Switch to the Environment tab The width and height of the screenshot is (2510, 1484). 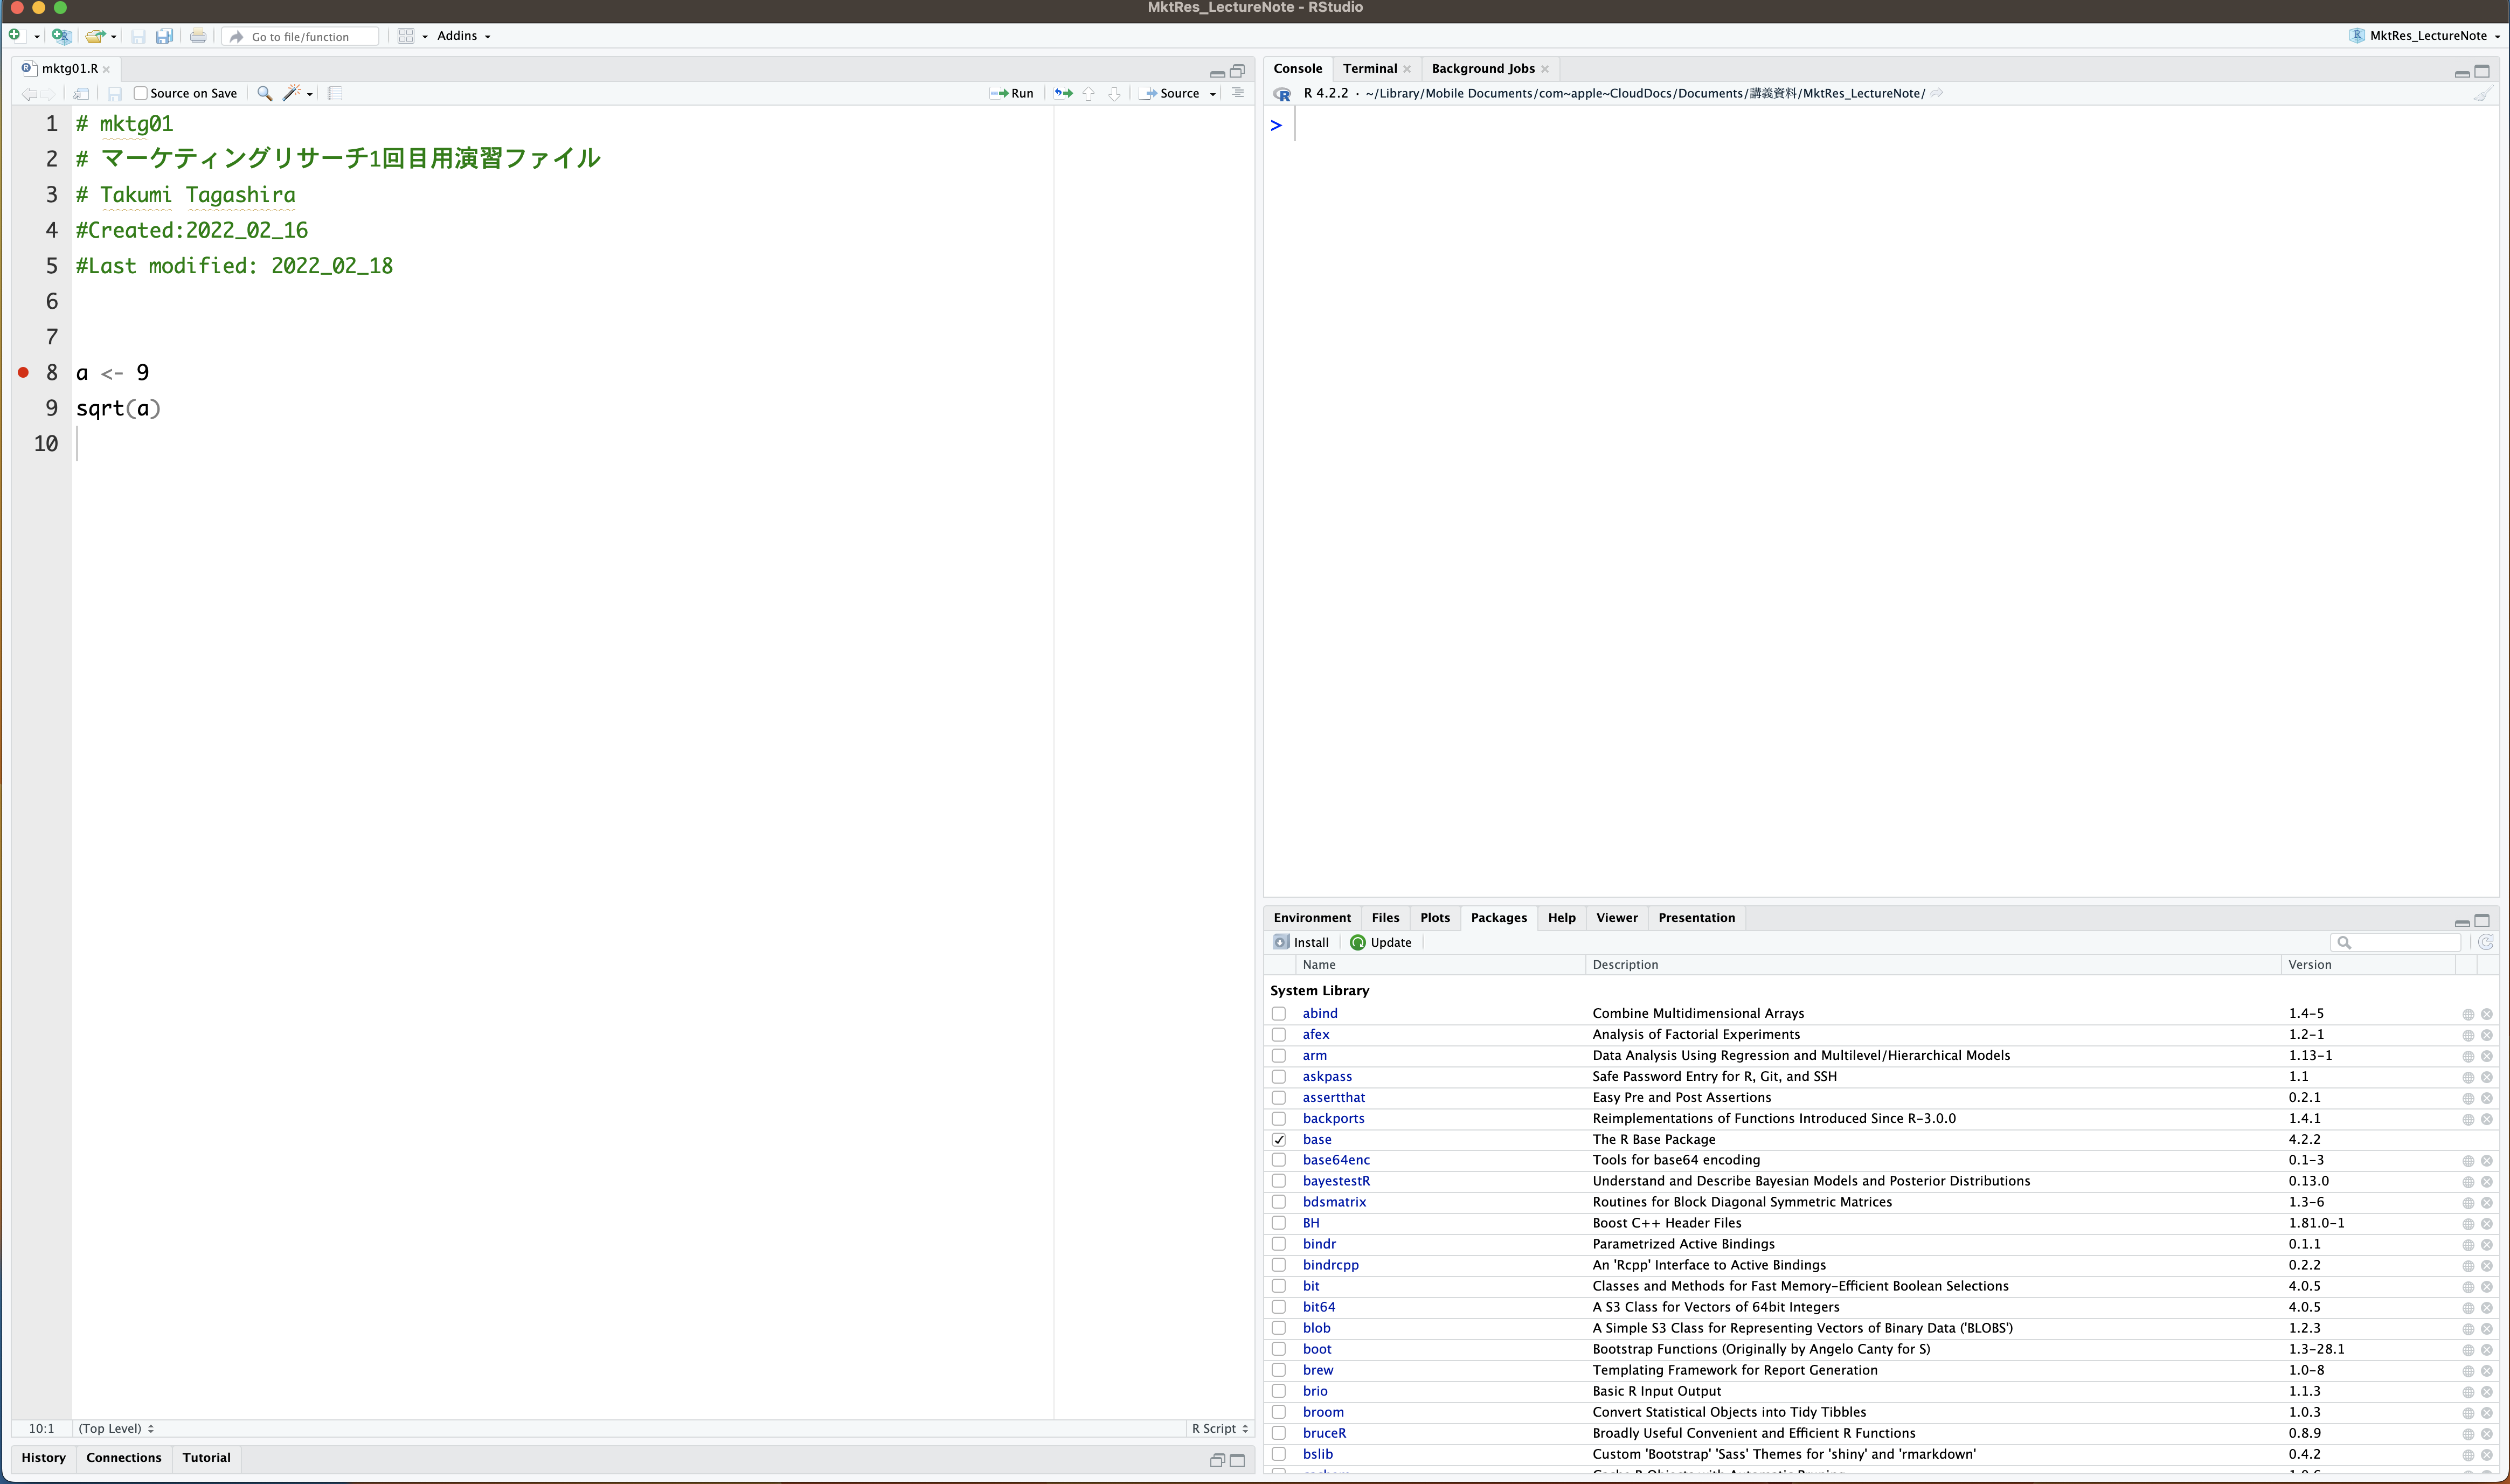click(x=1311, y=917)
